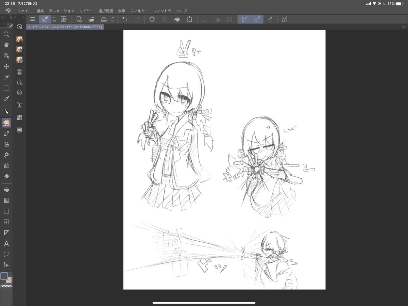Image resolution: width=408 pixels, height=306 pixels.
Task: Select the Decoration flower tool
Action: coord(6,155)
